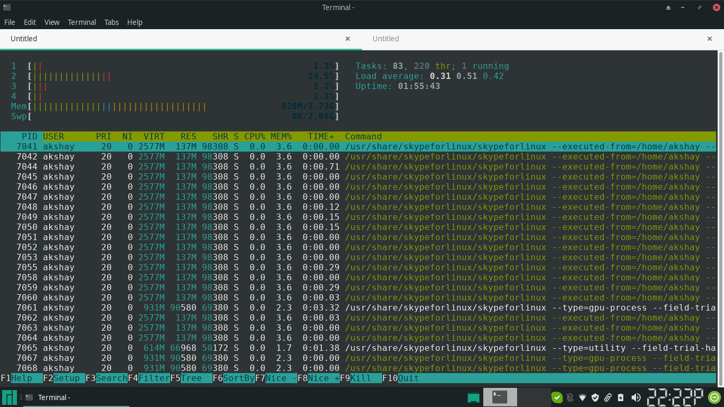724x407 pixels.
Task: Click the Mem usage meter bar
Action: pyautogui.click(x=175, y=106)
